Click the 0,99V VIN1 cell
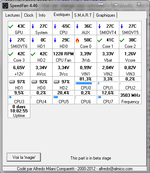This screenshot has height=173, width=150. (86, 69)
